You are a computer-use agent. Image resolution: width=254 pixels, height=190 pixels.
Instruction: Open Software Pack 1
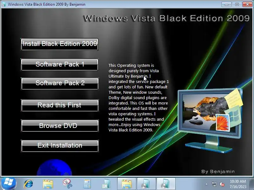point(60,65)
